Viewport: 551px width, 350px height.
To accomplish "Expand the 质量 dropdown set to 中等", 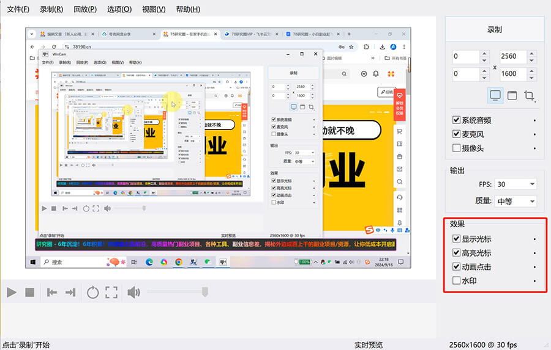I will coord(515,201).
